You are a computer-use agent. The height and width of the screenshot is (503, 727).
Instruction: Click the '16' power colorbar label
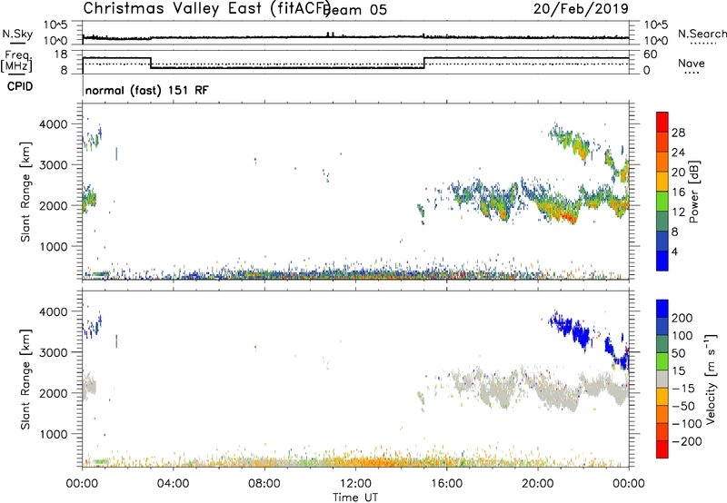pos(678,192)
